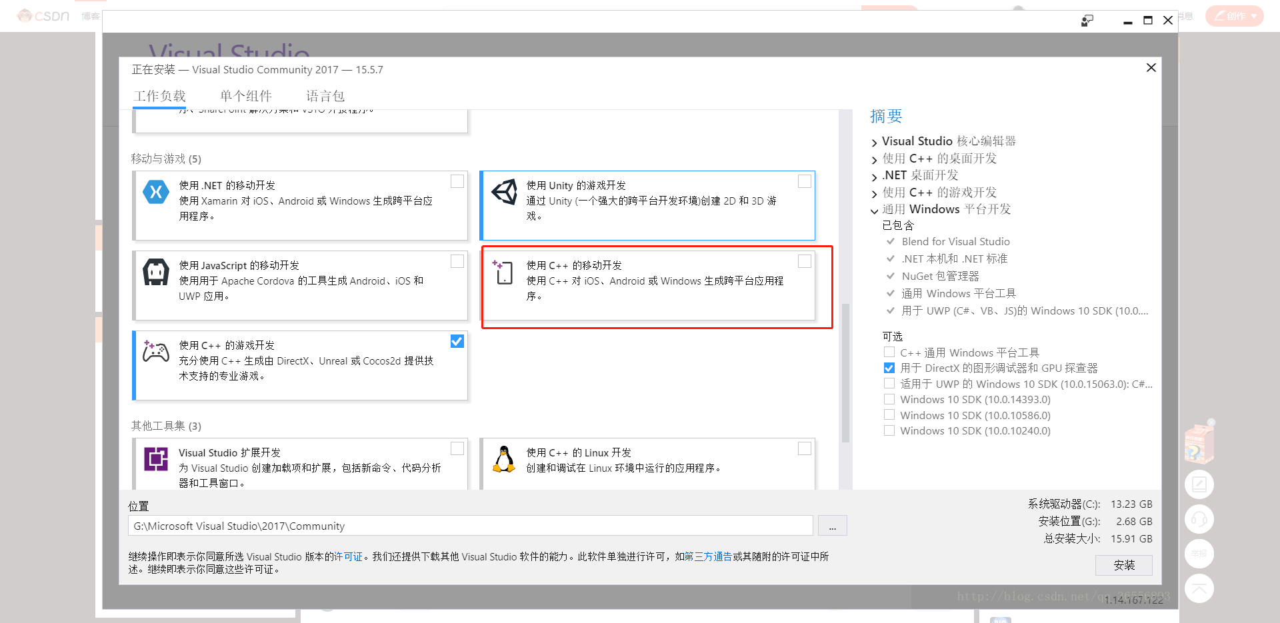Click the .NET 本机和 .NET 标准 item
The height and width of the screenshot is (623, 1280).
(955, 259)
